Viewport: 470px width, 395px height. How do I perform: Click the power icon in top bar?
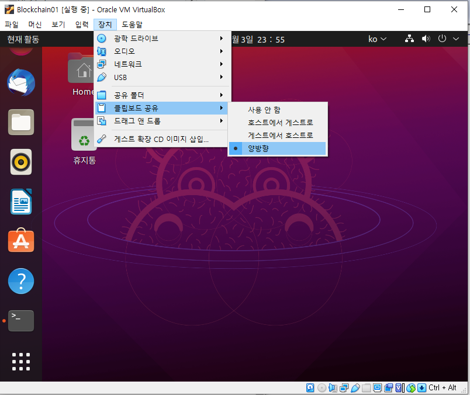pyautogui.click(x=442, y=39)
